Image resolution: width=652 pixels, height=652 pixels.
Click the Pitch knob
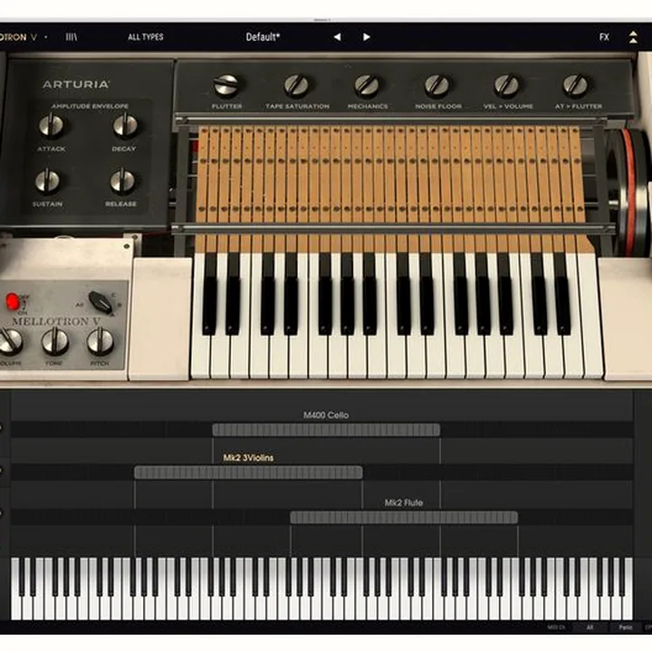tap(100, 341)
